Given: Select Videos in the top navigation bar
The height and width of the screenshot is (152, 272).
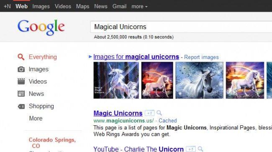Looking at the screenshot, I should 63,6.
